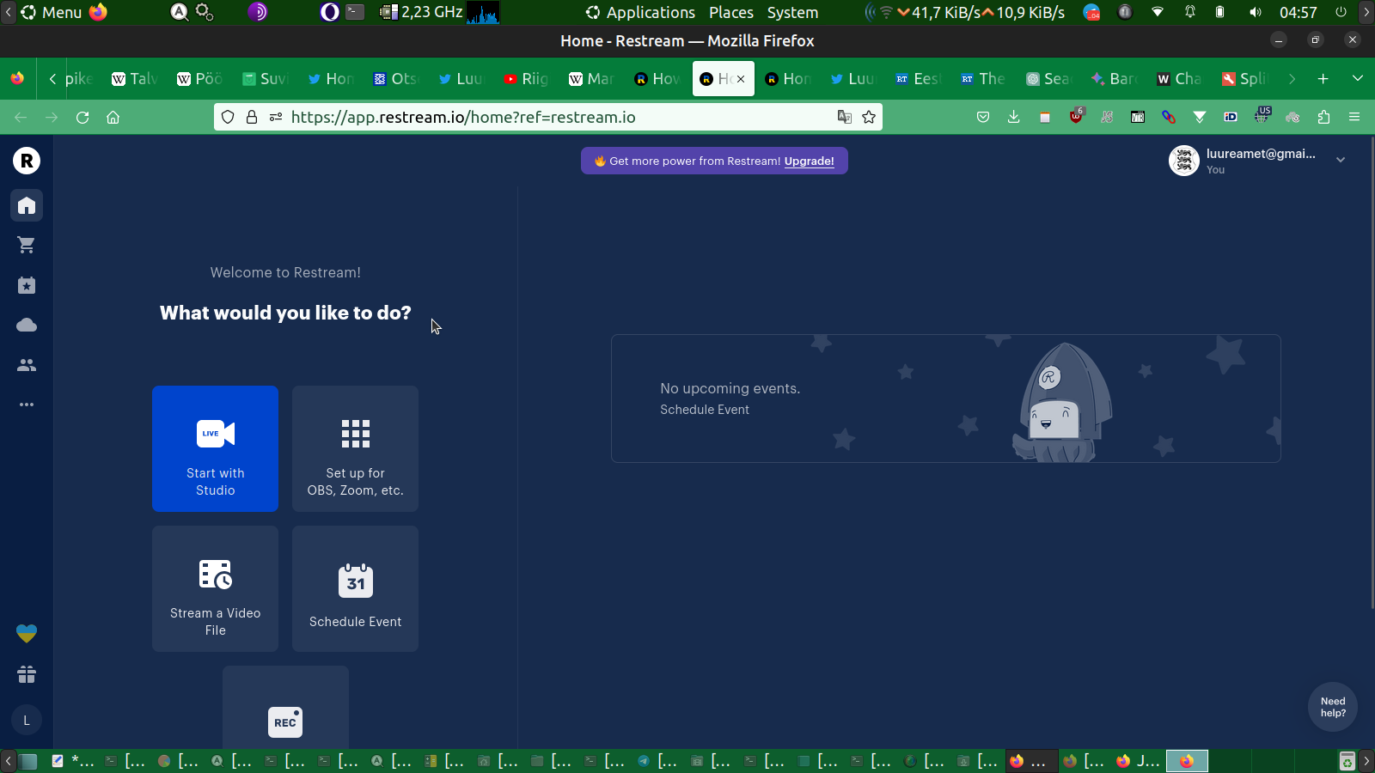Image resolution: width=1375 pixels, height=773 pixels.
Task: Bookmark this page with the star icon
Action: pos(869,118)
